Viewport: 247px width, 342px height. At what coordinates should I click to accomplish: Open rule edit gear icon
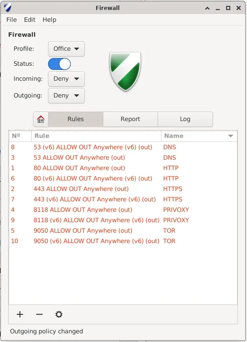click(x=58, y=314)
